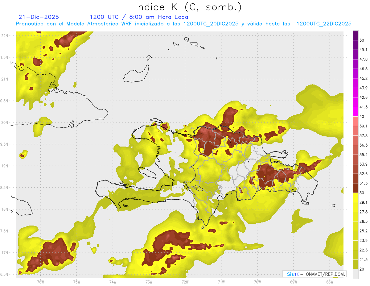Click the longitude label "72W"
This screenshot has height=286, width=370.
pos(185,282)
